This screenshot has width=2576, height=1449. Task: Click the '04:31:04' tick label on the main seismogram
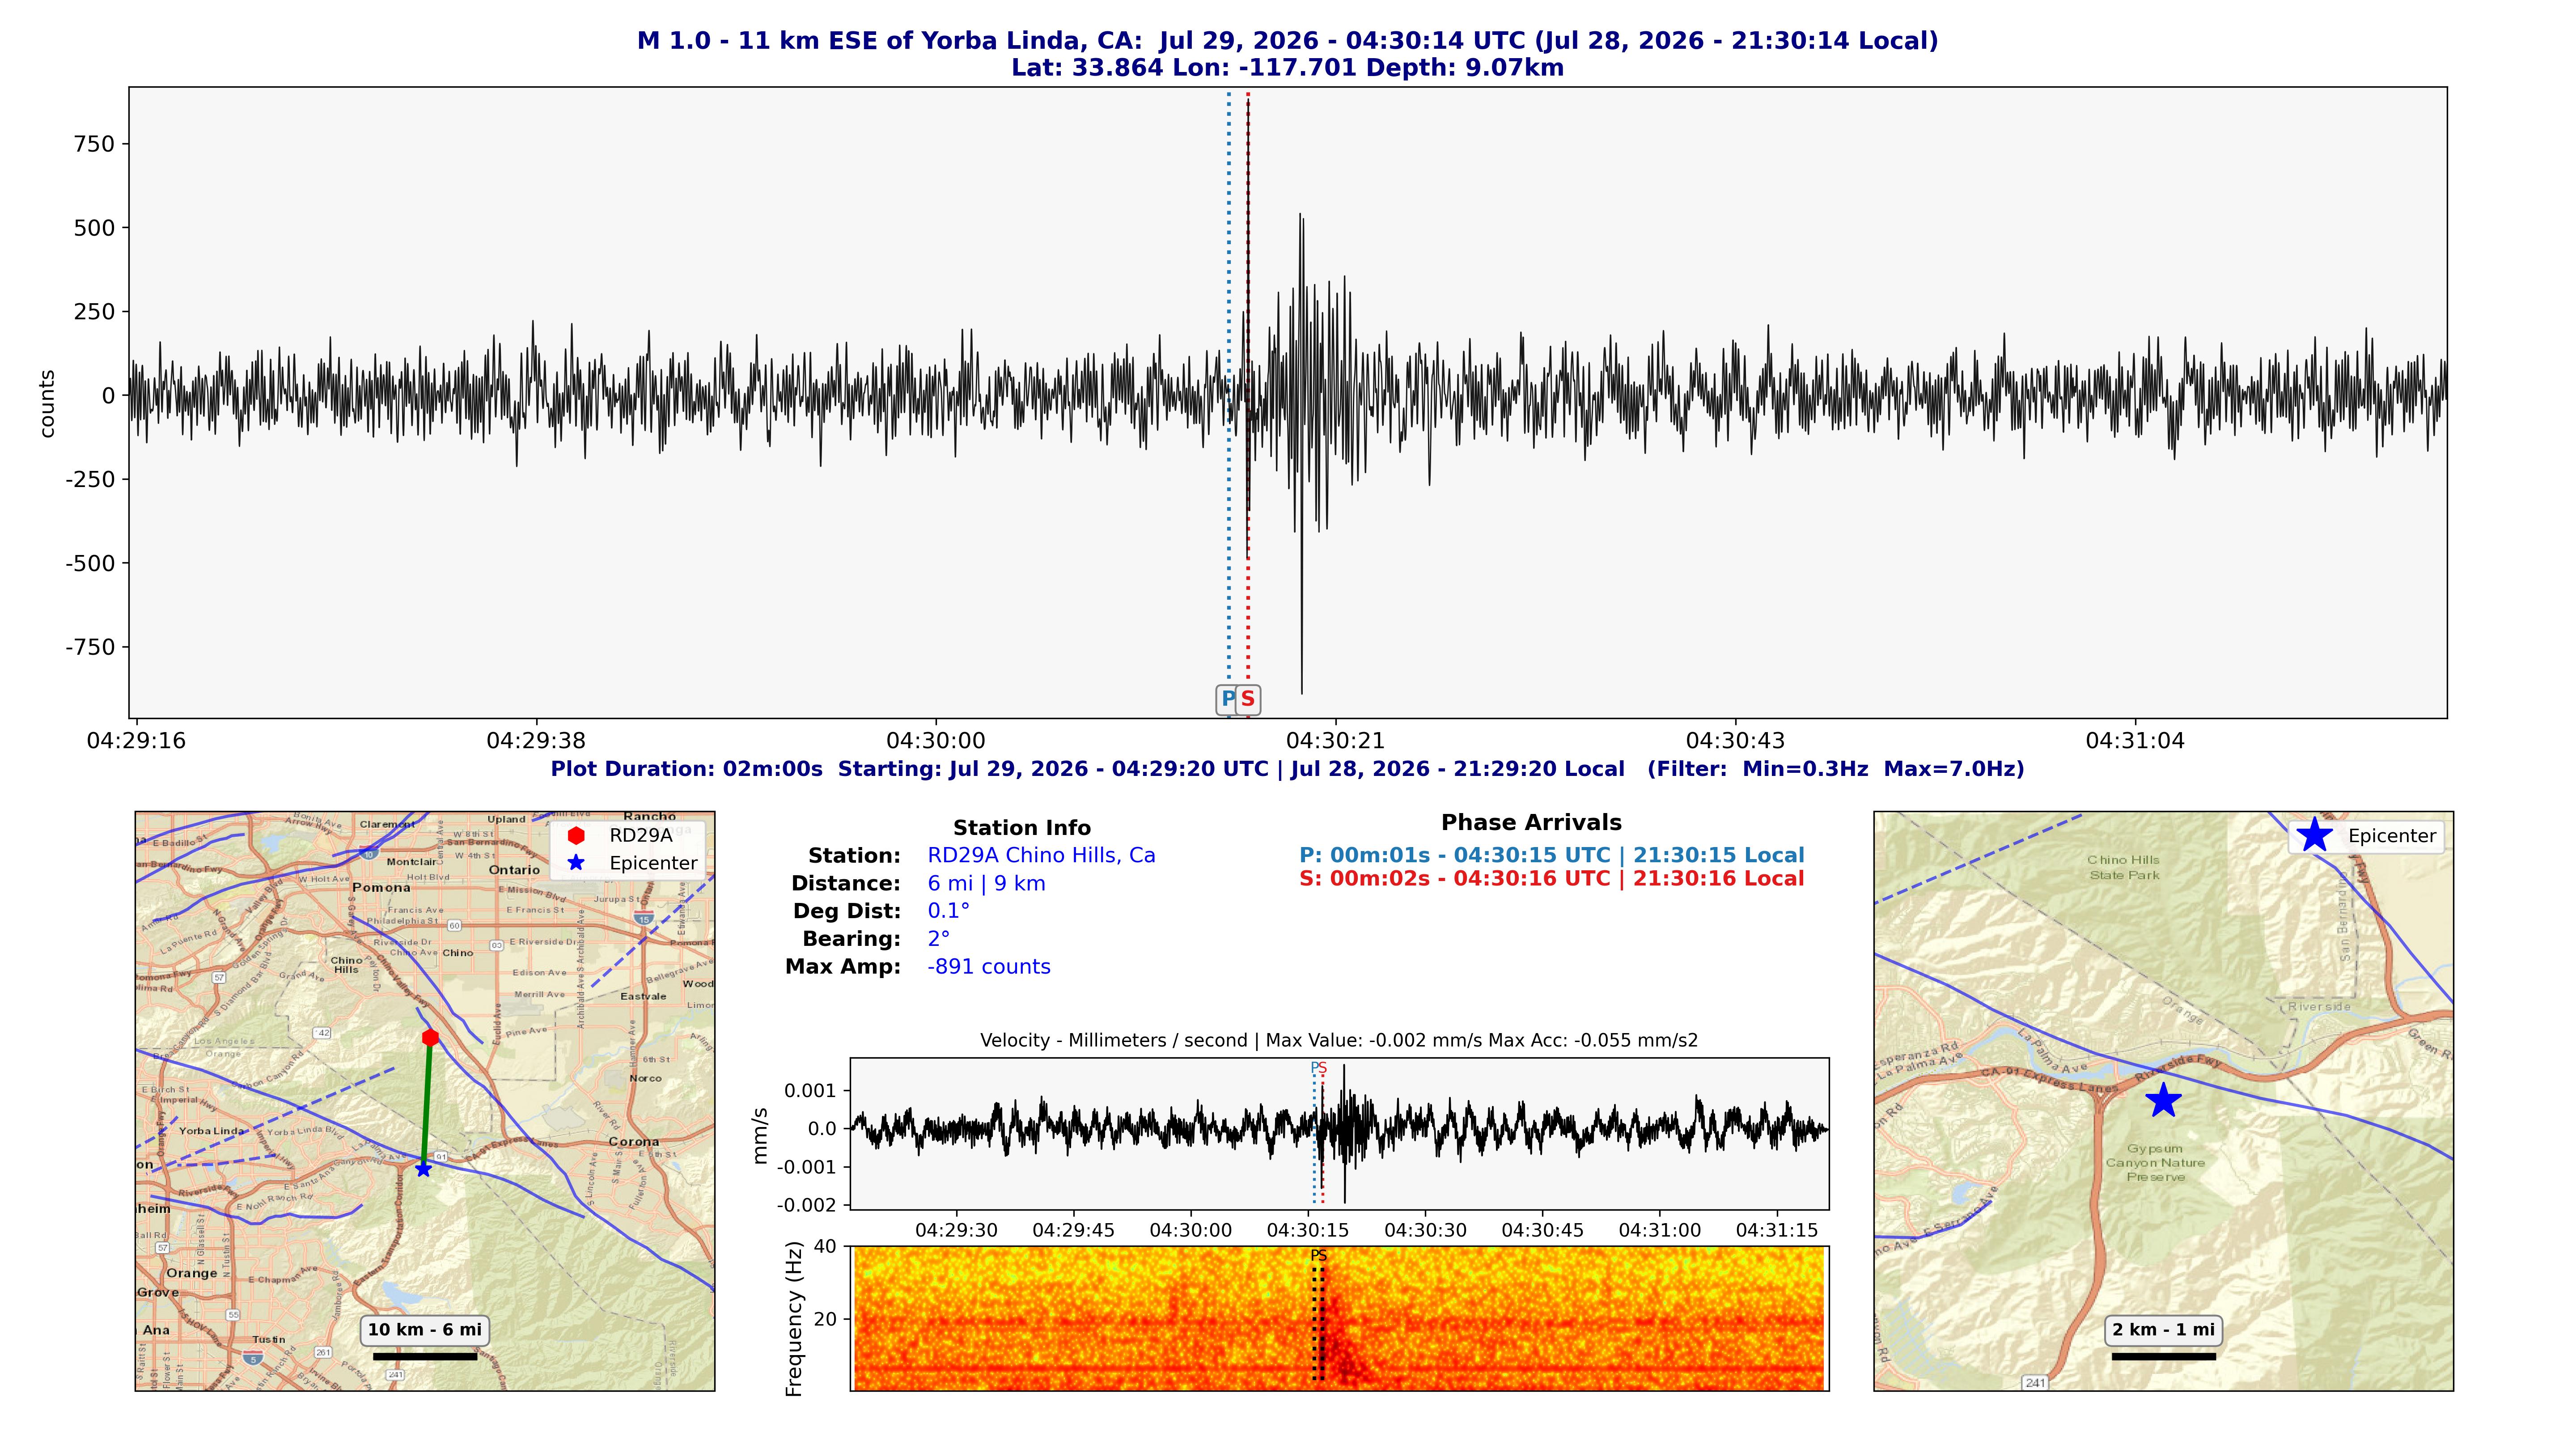pos(2136,741)
